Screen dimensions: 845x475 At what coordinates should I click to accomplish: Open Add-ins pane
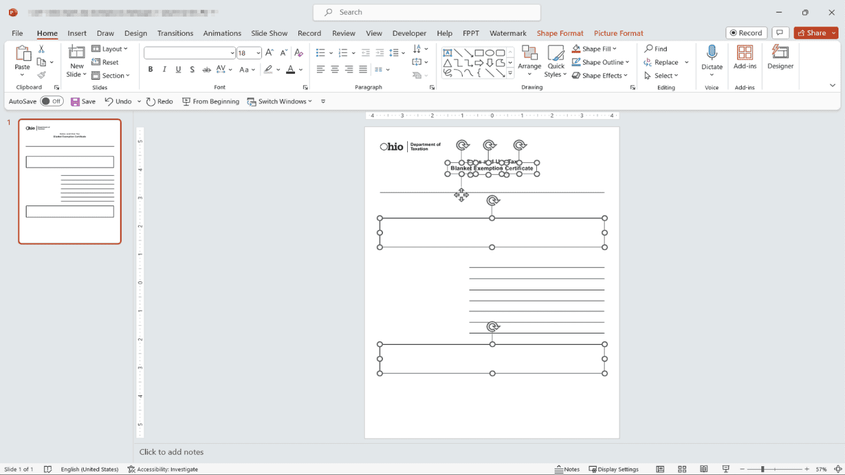[745, 58]
